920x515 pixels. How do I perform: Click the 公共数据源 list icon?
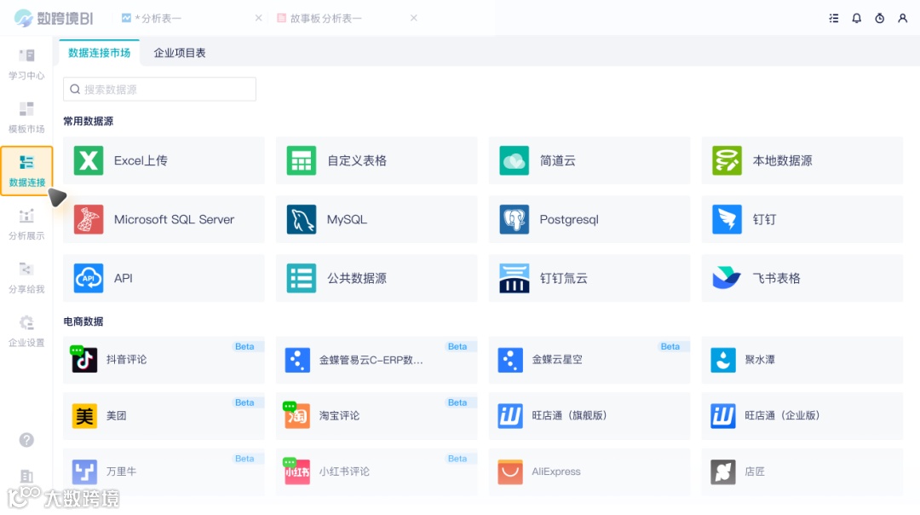302,278
